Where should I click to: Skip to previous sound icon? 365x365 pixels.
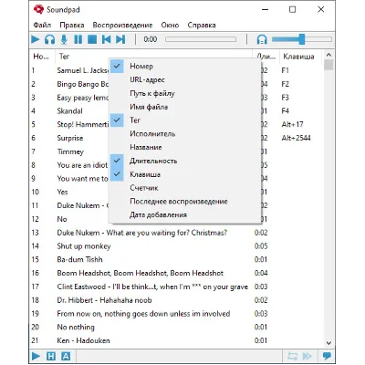pyautogui.click(x=106, y=39)
